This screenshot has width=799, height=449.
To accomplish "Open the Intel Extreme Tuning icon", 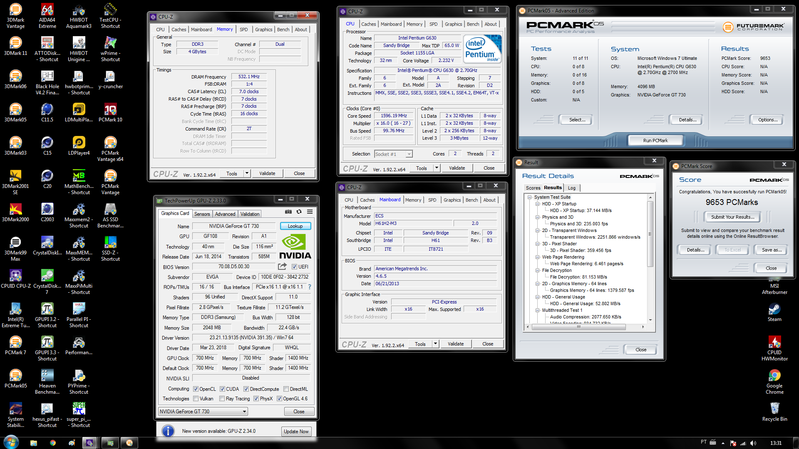I will pos(15,315).
